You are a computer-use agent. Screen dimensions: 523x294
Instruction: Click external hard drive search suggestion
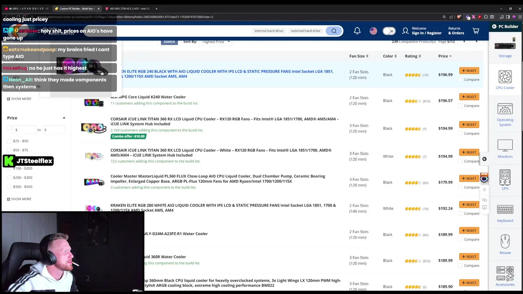(306, 31)
